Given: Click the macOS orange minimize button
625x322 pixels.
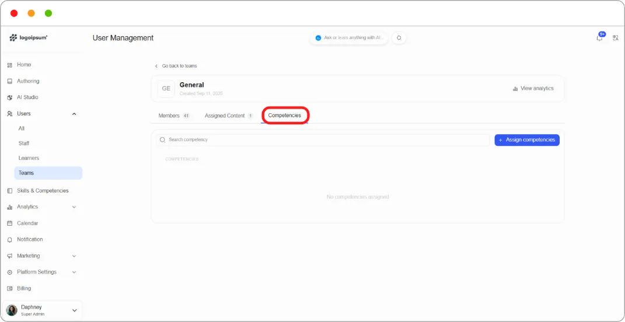Looking at the screenshot, I should [31, 13].
